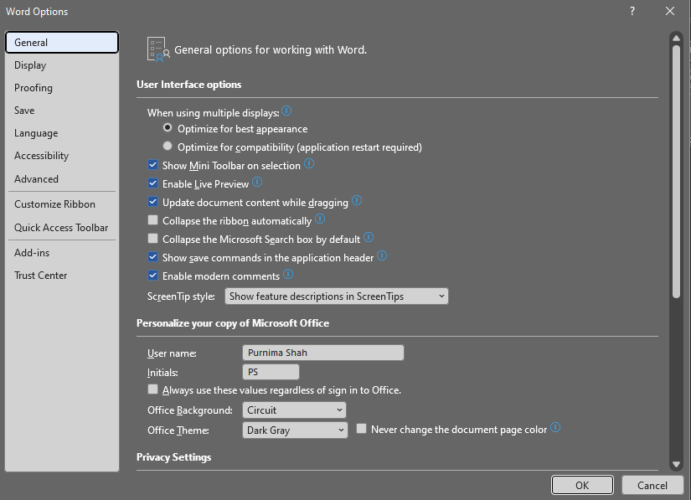The height and width of the screenshot is (500, 691).
Task: Open the Add-ins category
Action: 62,252
